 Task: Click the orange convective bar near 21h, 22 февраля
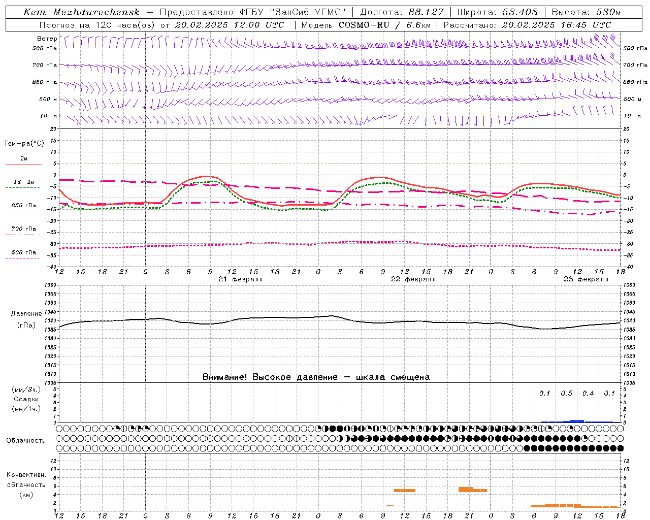click(473, 490)
